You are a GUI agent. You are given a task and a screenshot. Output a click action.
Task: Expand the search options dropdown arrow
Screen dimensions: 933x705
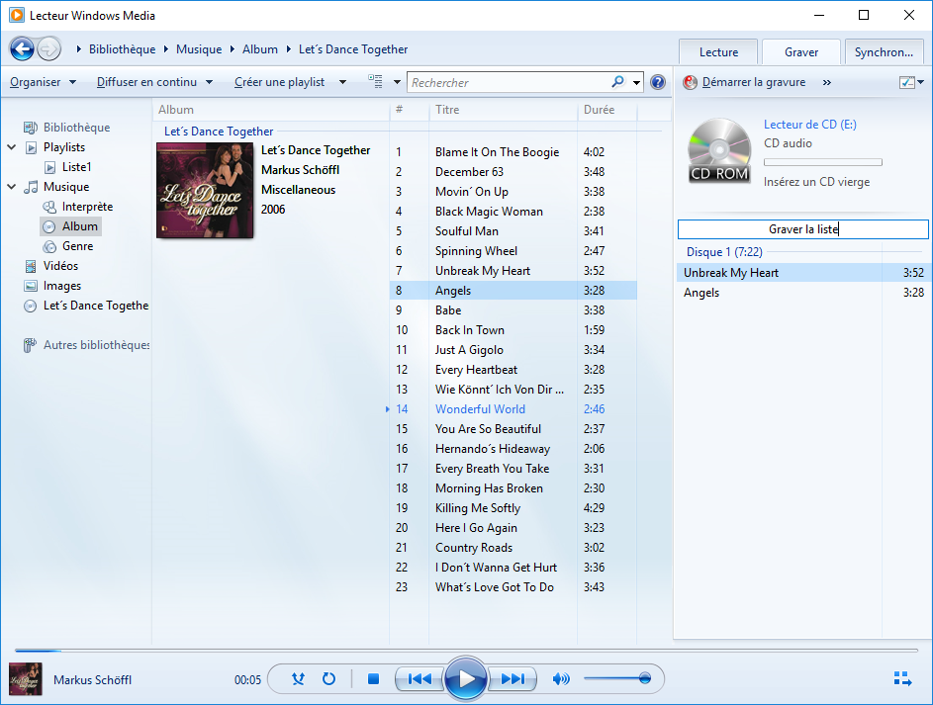(x=637, y=83)
